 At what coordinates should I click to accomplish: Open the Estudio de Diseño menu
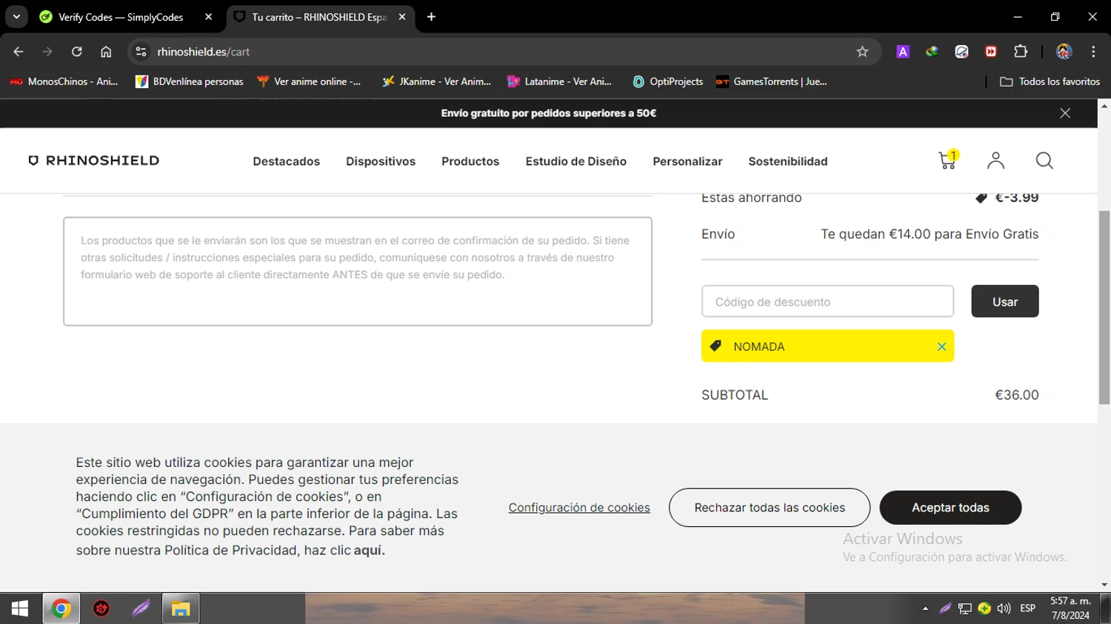tap(576, 161)
